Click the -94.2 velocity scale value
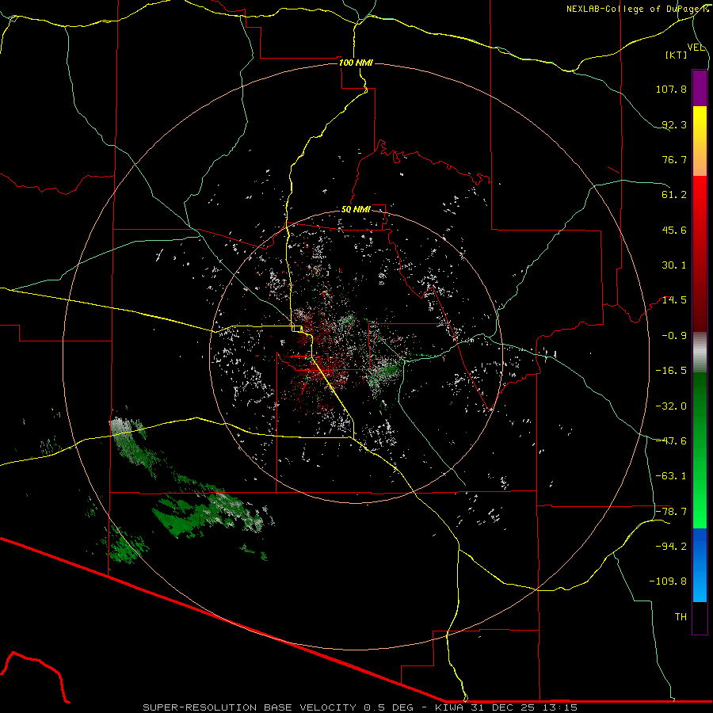The height and width of the screenshot is (713, 713). tap(671, 547)
